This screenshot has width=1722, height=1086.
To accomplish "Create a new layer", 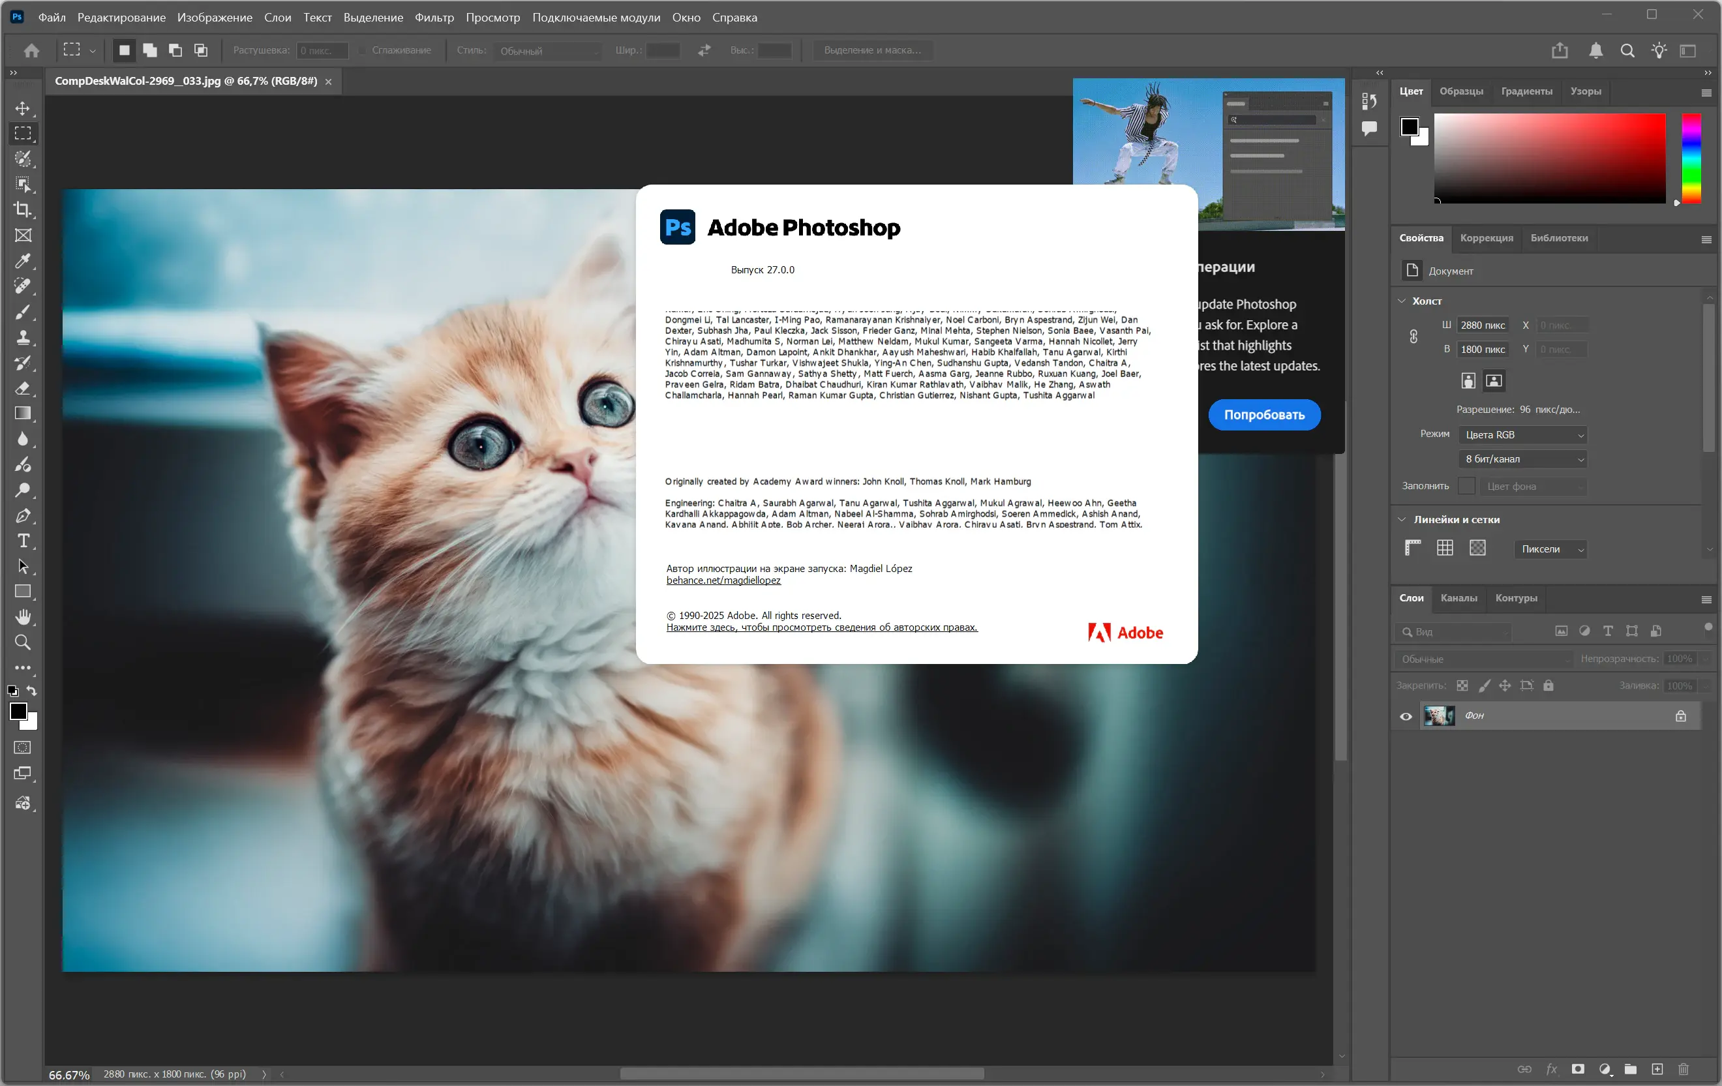I will coord(1657,1069).
